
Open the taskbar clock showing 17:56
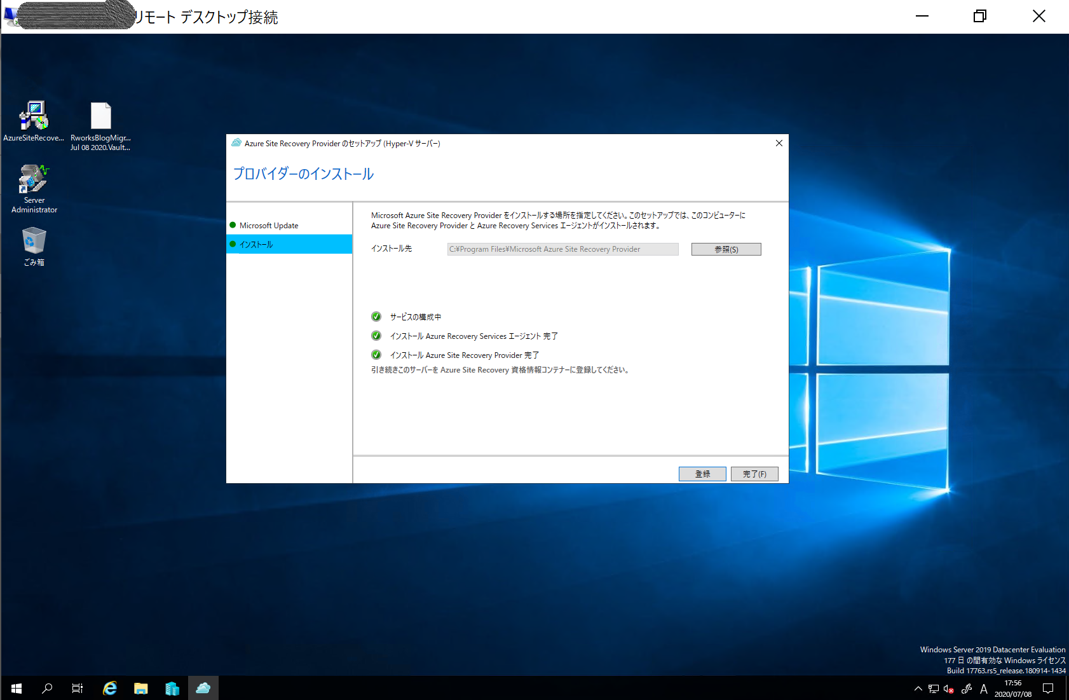1013,689
